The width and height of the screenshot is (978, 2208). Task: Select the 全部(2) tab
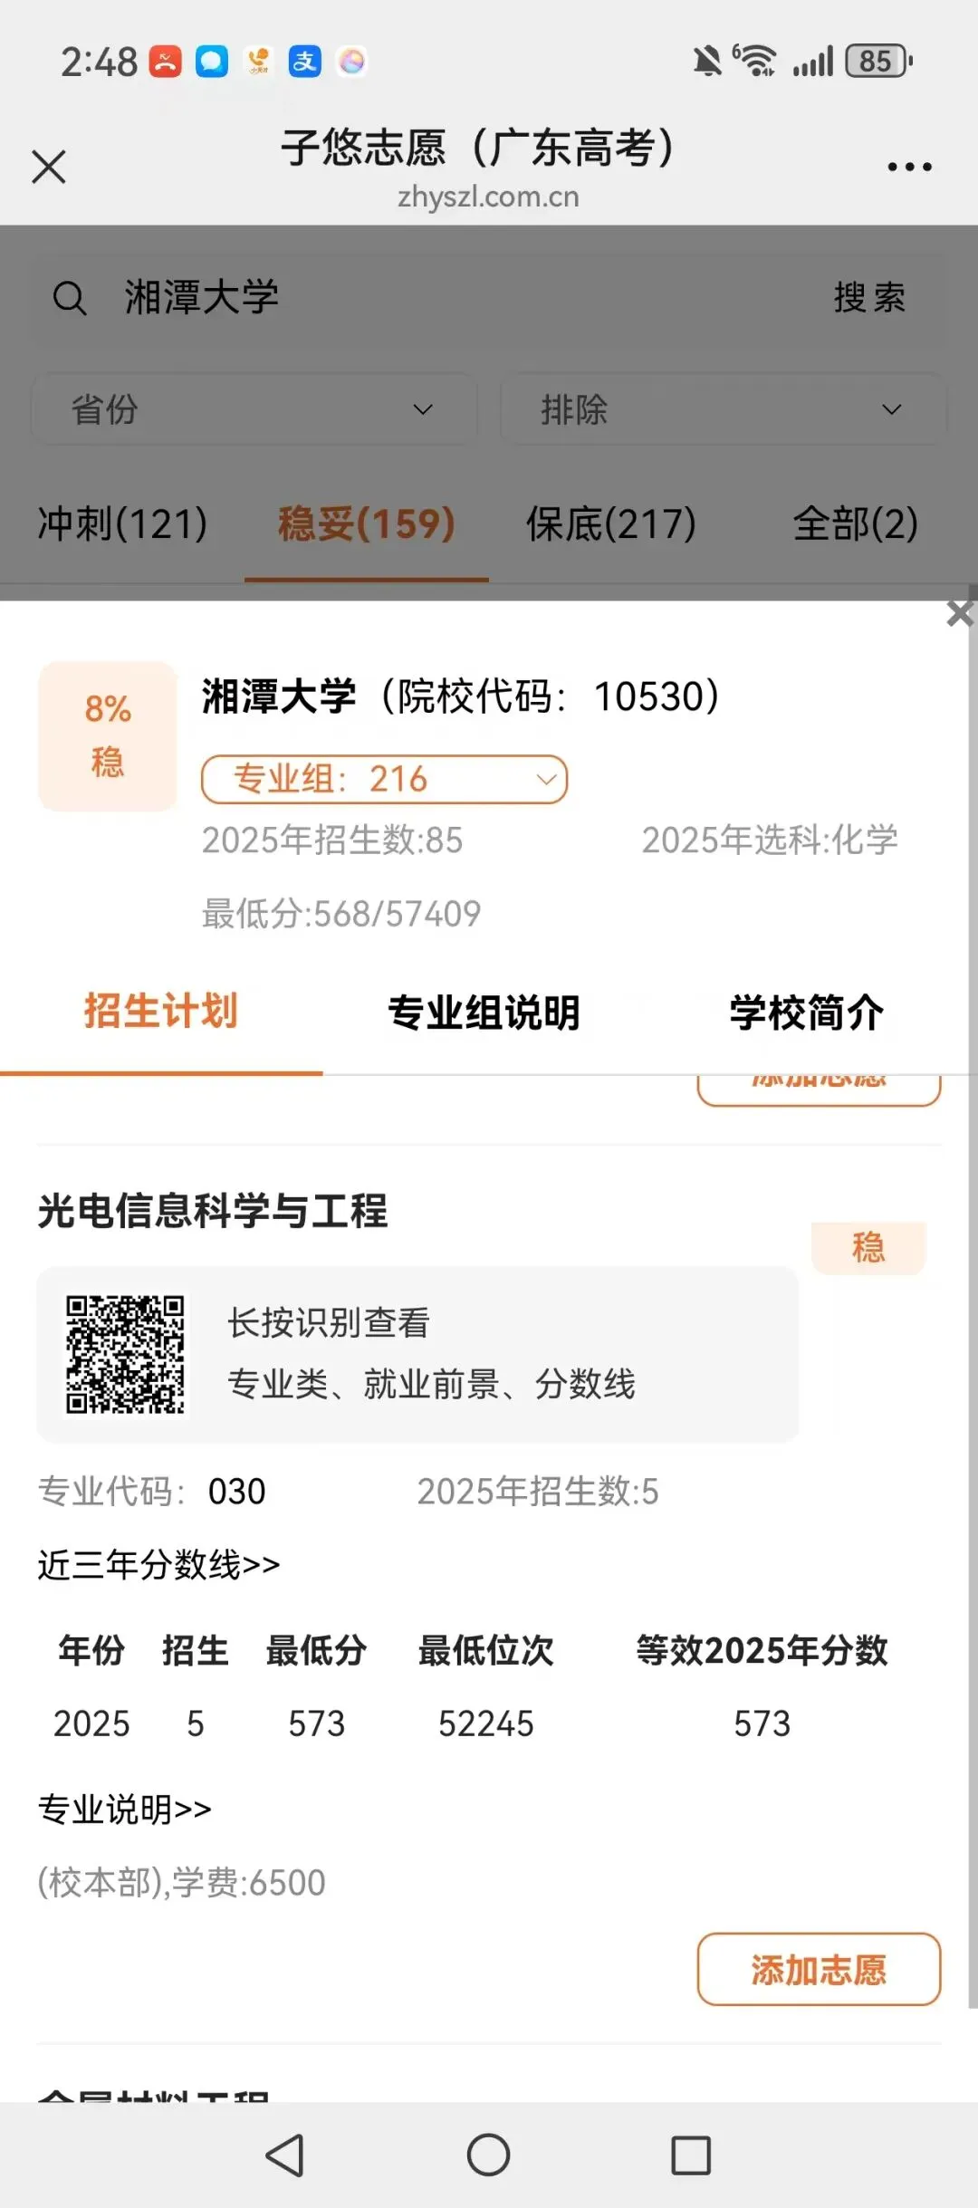tap(855, 523)
